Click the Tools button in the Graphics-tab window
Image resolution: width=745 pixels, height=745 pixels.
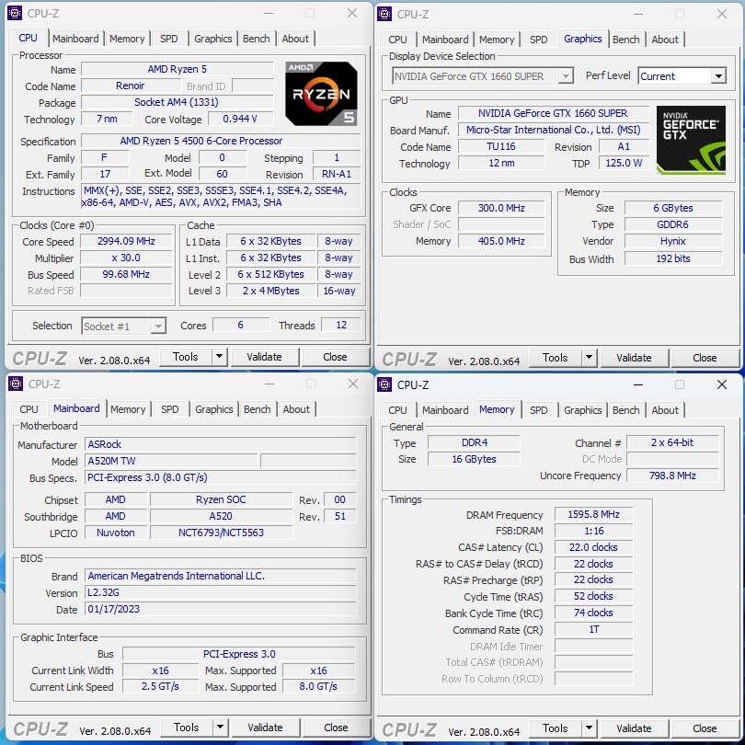click(555, 357)
